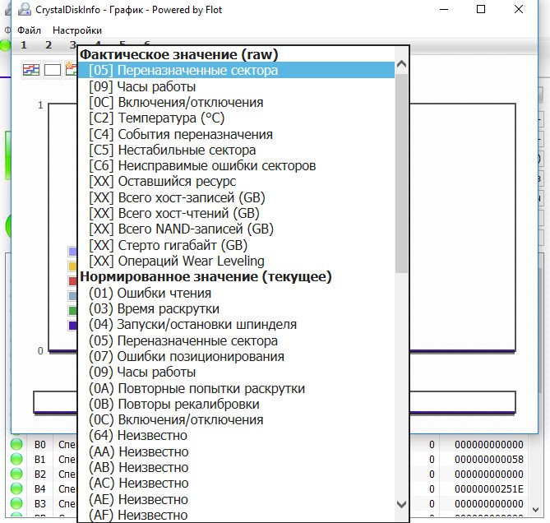Select [XX] Всего хост-записей (GB)
Screen dimensions: 550x523
(236, 197)
